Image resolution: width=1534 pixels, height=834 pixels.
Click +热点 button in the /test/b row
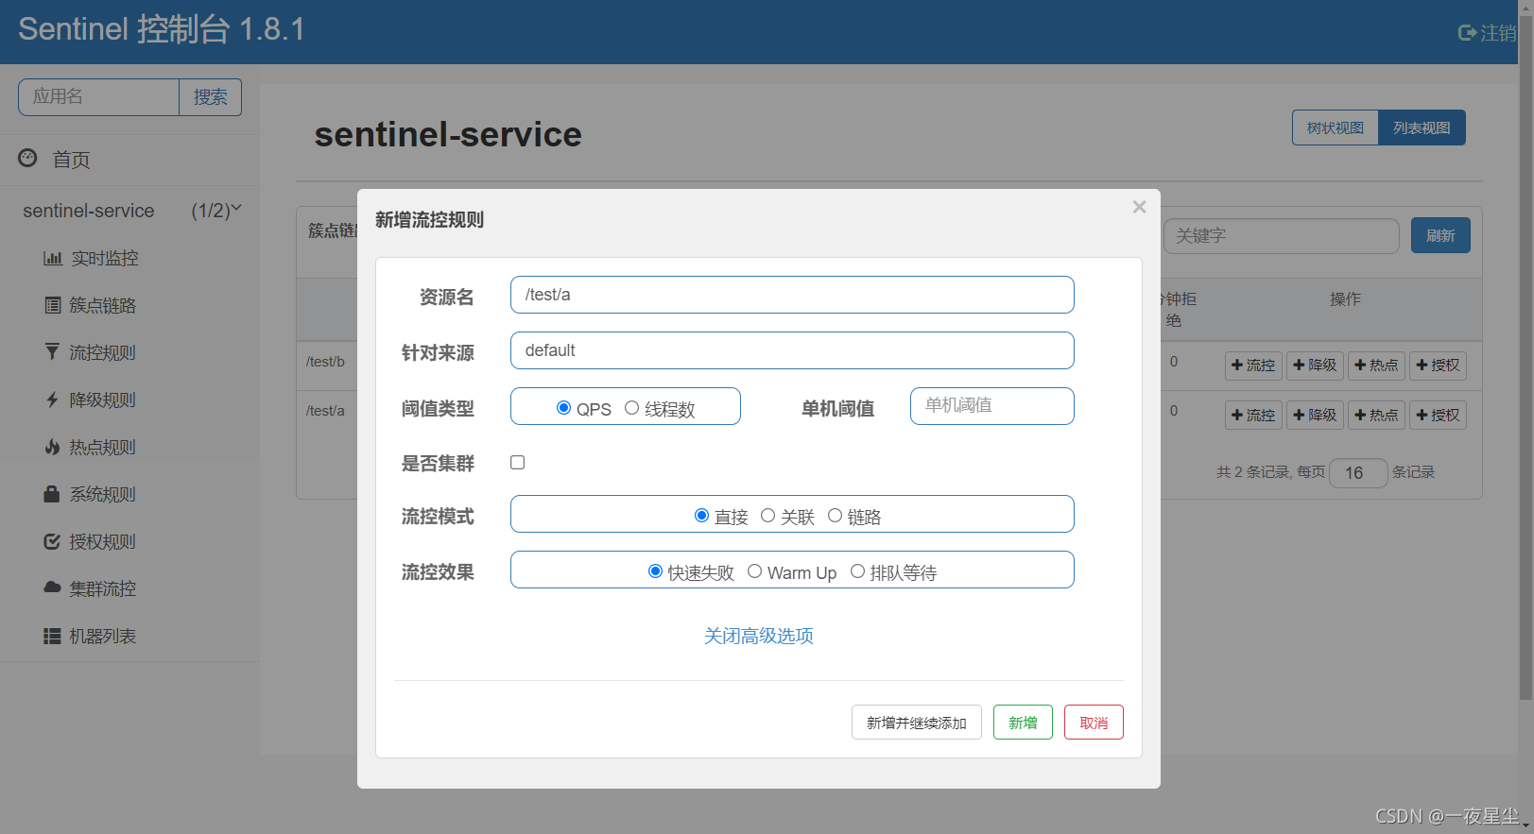(1376, 366)
